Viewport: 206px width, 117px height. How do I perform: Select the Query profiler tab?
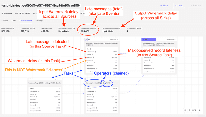(x=26, y=21)
